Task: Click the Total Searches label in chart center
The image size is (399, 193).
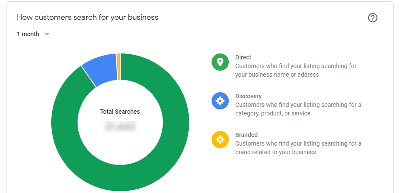Action: click(120, 112)
